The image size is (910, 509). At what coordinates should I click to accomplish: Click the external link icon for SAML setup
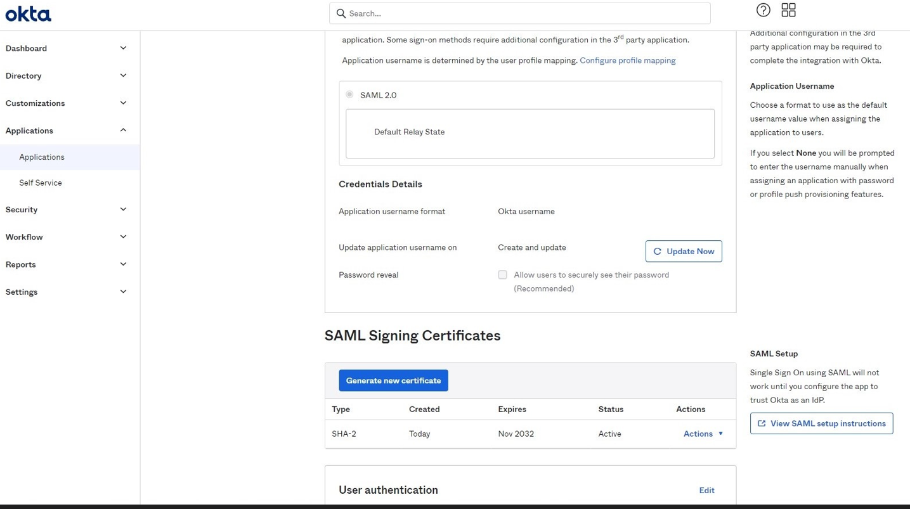(x=762, y=423)
